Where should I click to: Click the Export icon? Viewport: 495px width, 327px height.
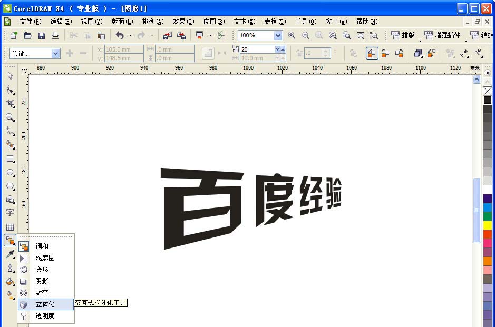(x=181, y=35)
